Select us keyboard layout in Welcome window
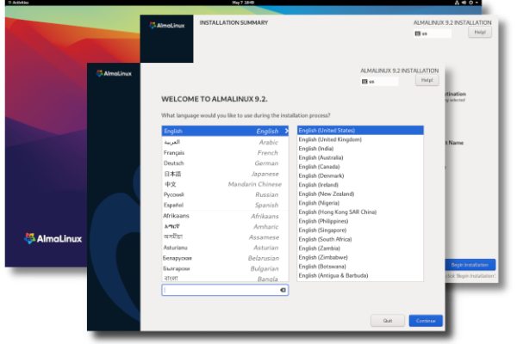The width and height of the screenshot is (517, 344). pyautogui.click(x=379, y=82)
